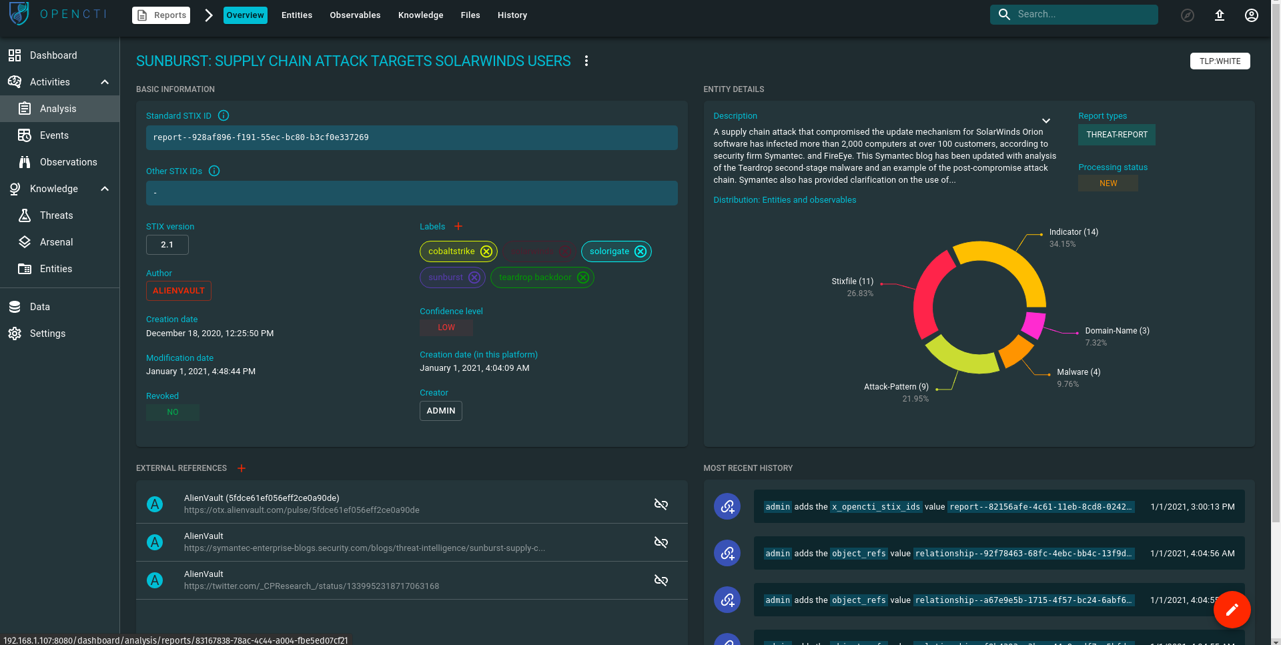Click the plus icon to add a new label

[x=458, y=226]
